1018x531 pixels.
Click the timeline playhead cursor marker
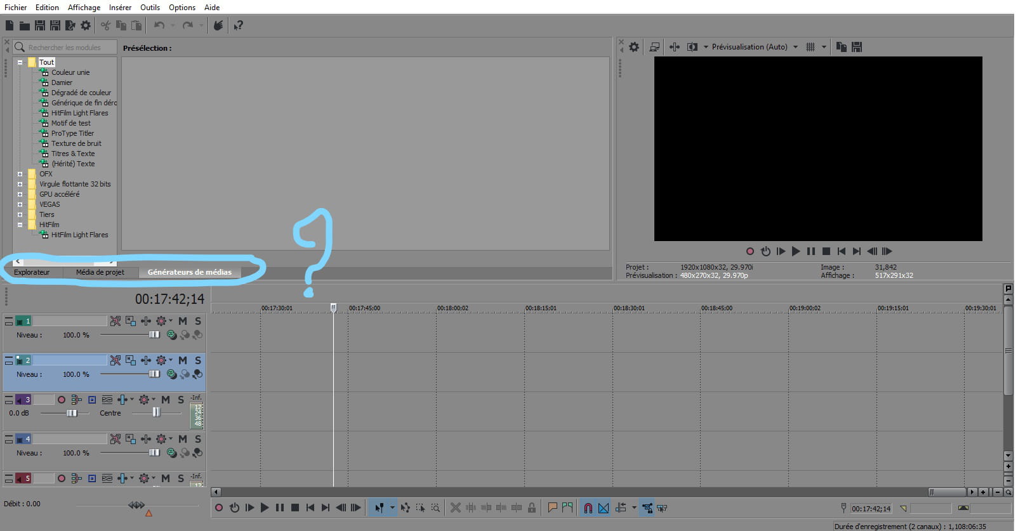[333, 308]
